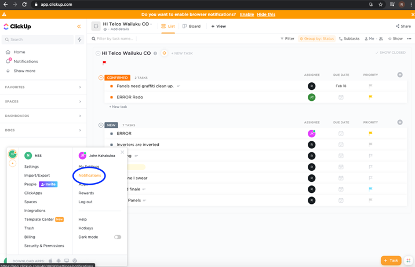
Task: Click yellow priority flag on ERROR task
Action: [370, 133]
